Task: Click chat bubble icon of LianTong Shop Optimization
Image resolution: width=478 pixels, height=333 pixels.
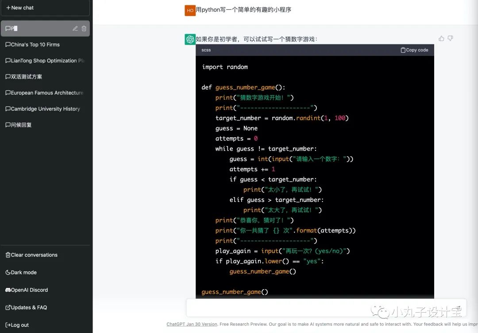Action: click(x=8, y=61)
